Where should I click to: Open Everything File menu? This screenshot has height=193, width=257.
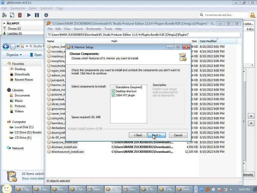(50, 29)
